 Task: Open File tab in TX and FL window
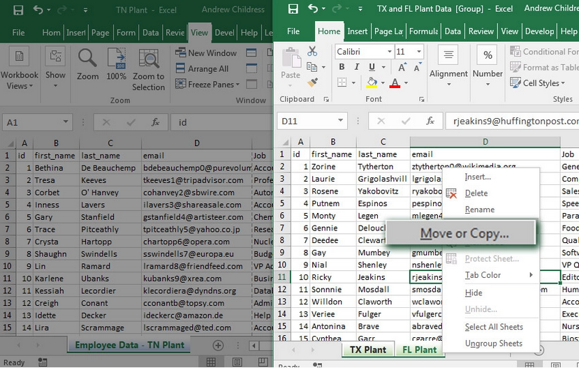[293, 31]
